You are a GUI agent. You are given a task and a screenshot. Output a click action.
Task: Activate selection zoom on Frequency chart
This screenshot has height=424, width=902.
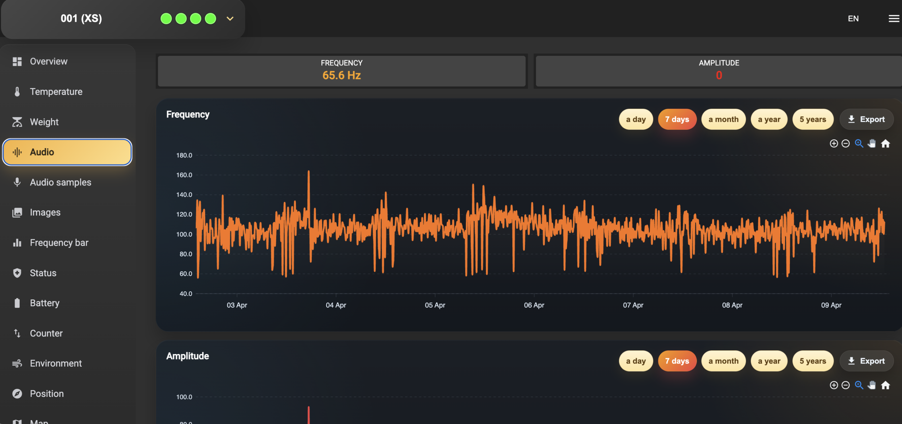tap(859, 144)
